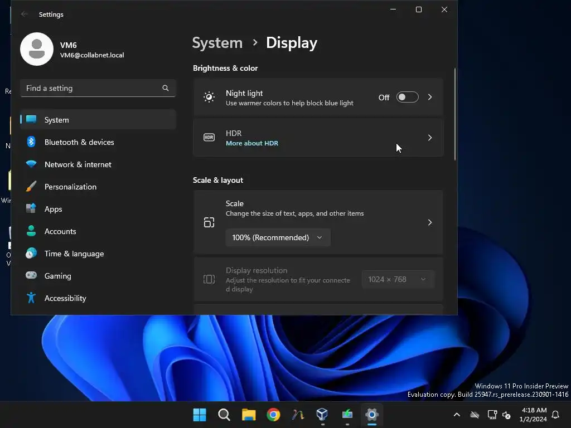Click the Bluetooth icon in sidebar
This screenshot has width=571, height=428.
tap(31, 142)
